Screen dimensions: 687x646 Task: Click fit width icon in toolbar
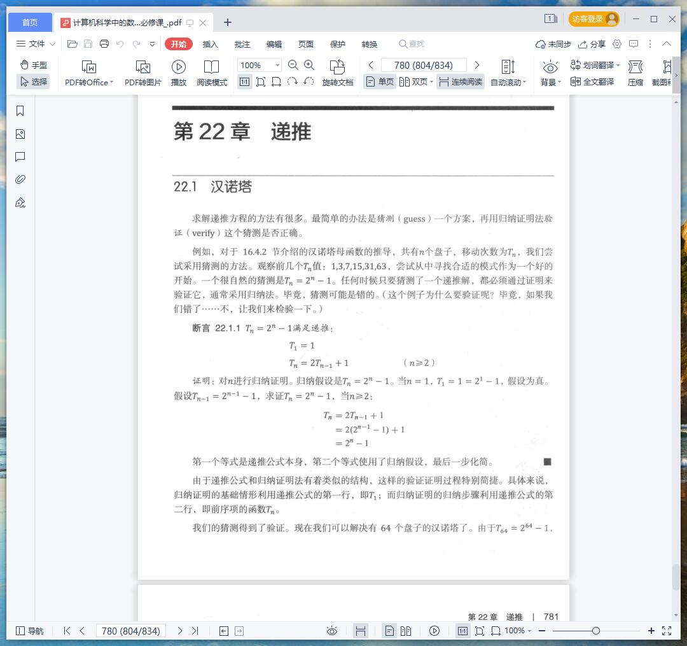[x=276, y=82]
